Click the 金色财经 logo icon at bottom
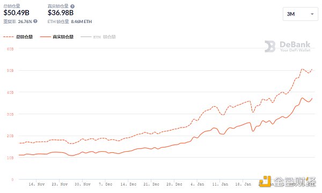The height and width of the screenshot is (193, 322). coord(265,181)
